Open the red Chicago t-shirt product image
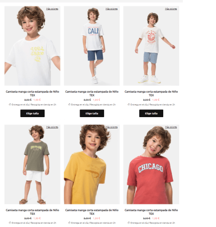The height and width of the screenshot is (227, 216). tap(151, 164)
